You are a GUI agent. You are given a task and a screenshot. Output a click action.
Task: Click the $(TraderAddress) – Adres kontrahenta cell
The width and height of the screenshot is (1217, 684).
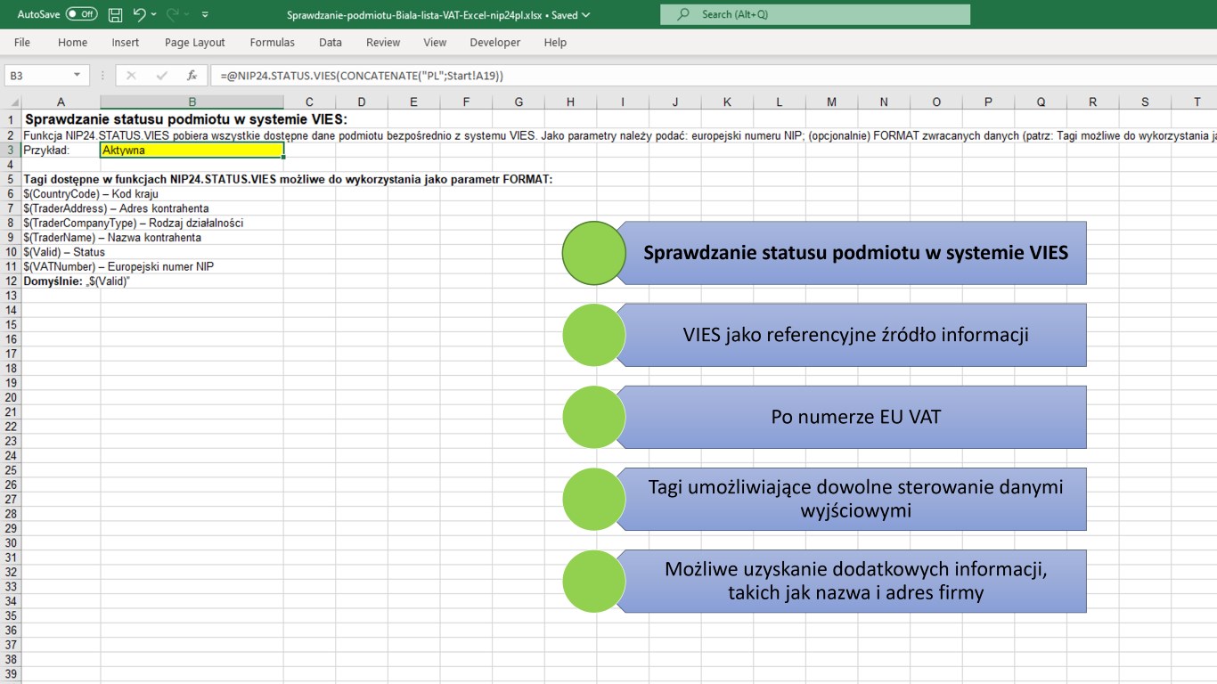[116, 208]
